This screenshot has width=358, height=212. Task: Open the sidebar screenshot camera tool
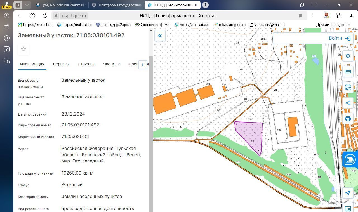coord(7,60)
